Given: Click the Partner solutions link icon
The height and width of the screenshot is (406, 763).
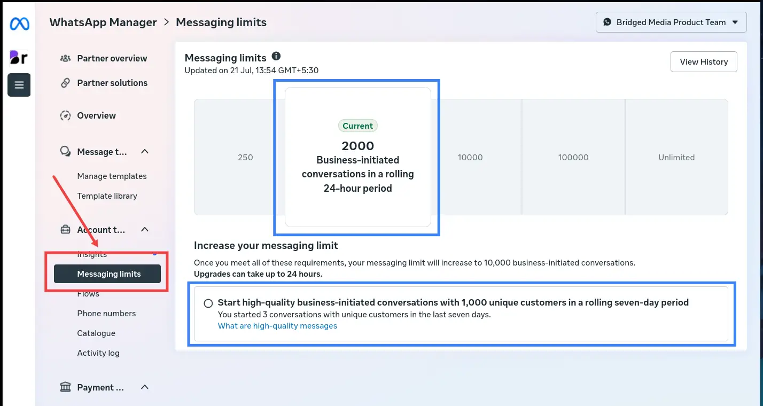Looking at the screenshot, I should [65, 83].
